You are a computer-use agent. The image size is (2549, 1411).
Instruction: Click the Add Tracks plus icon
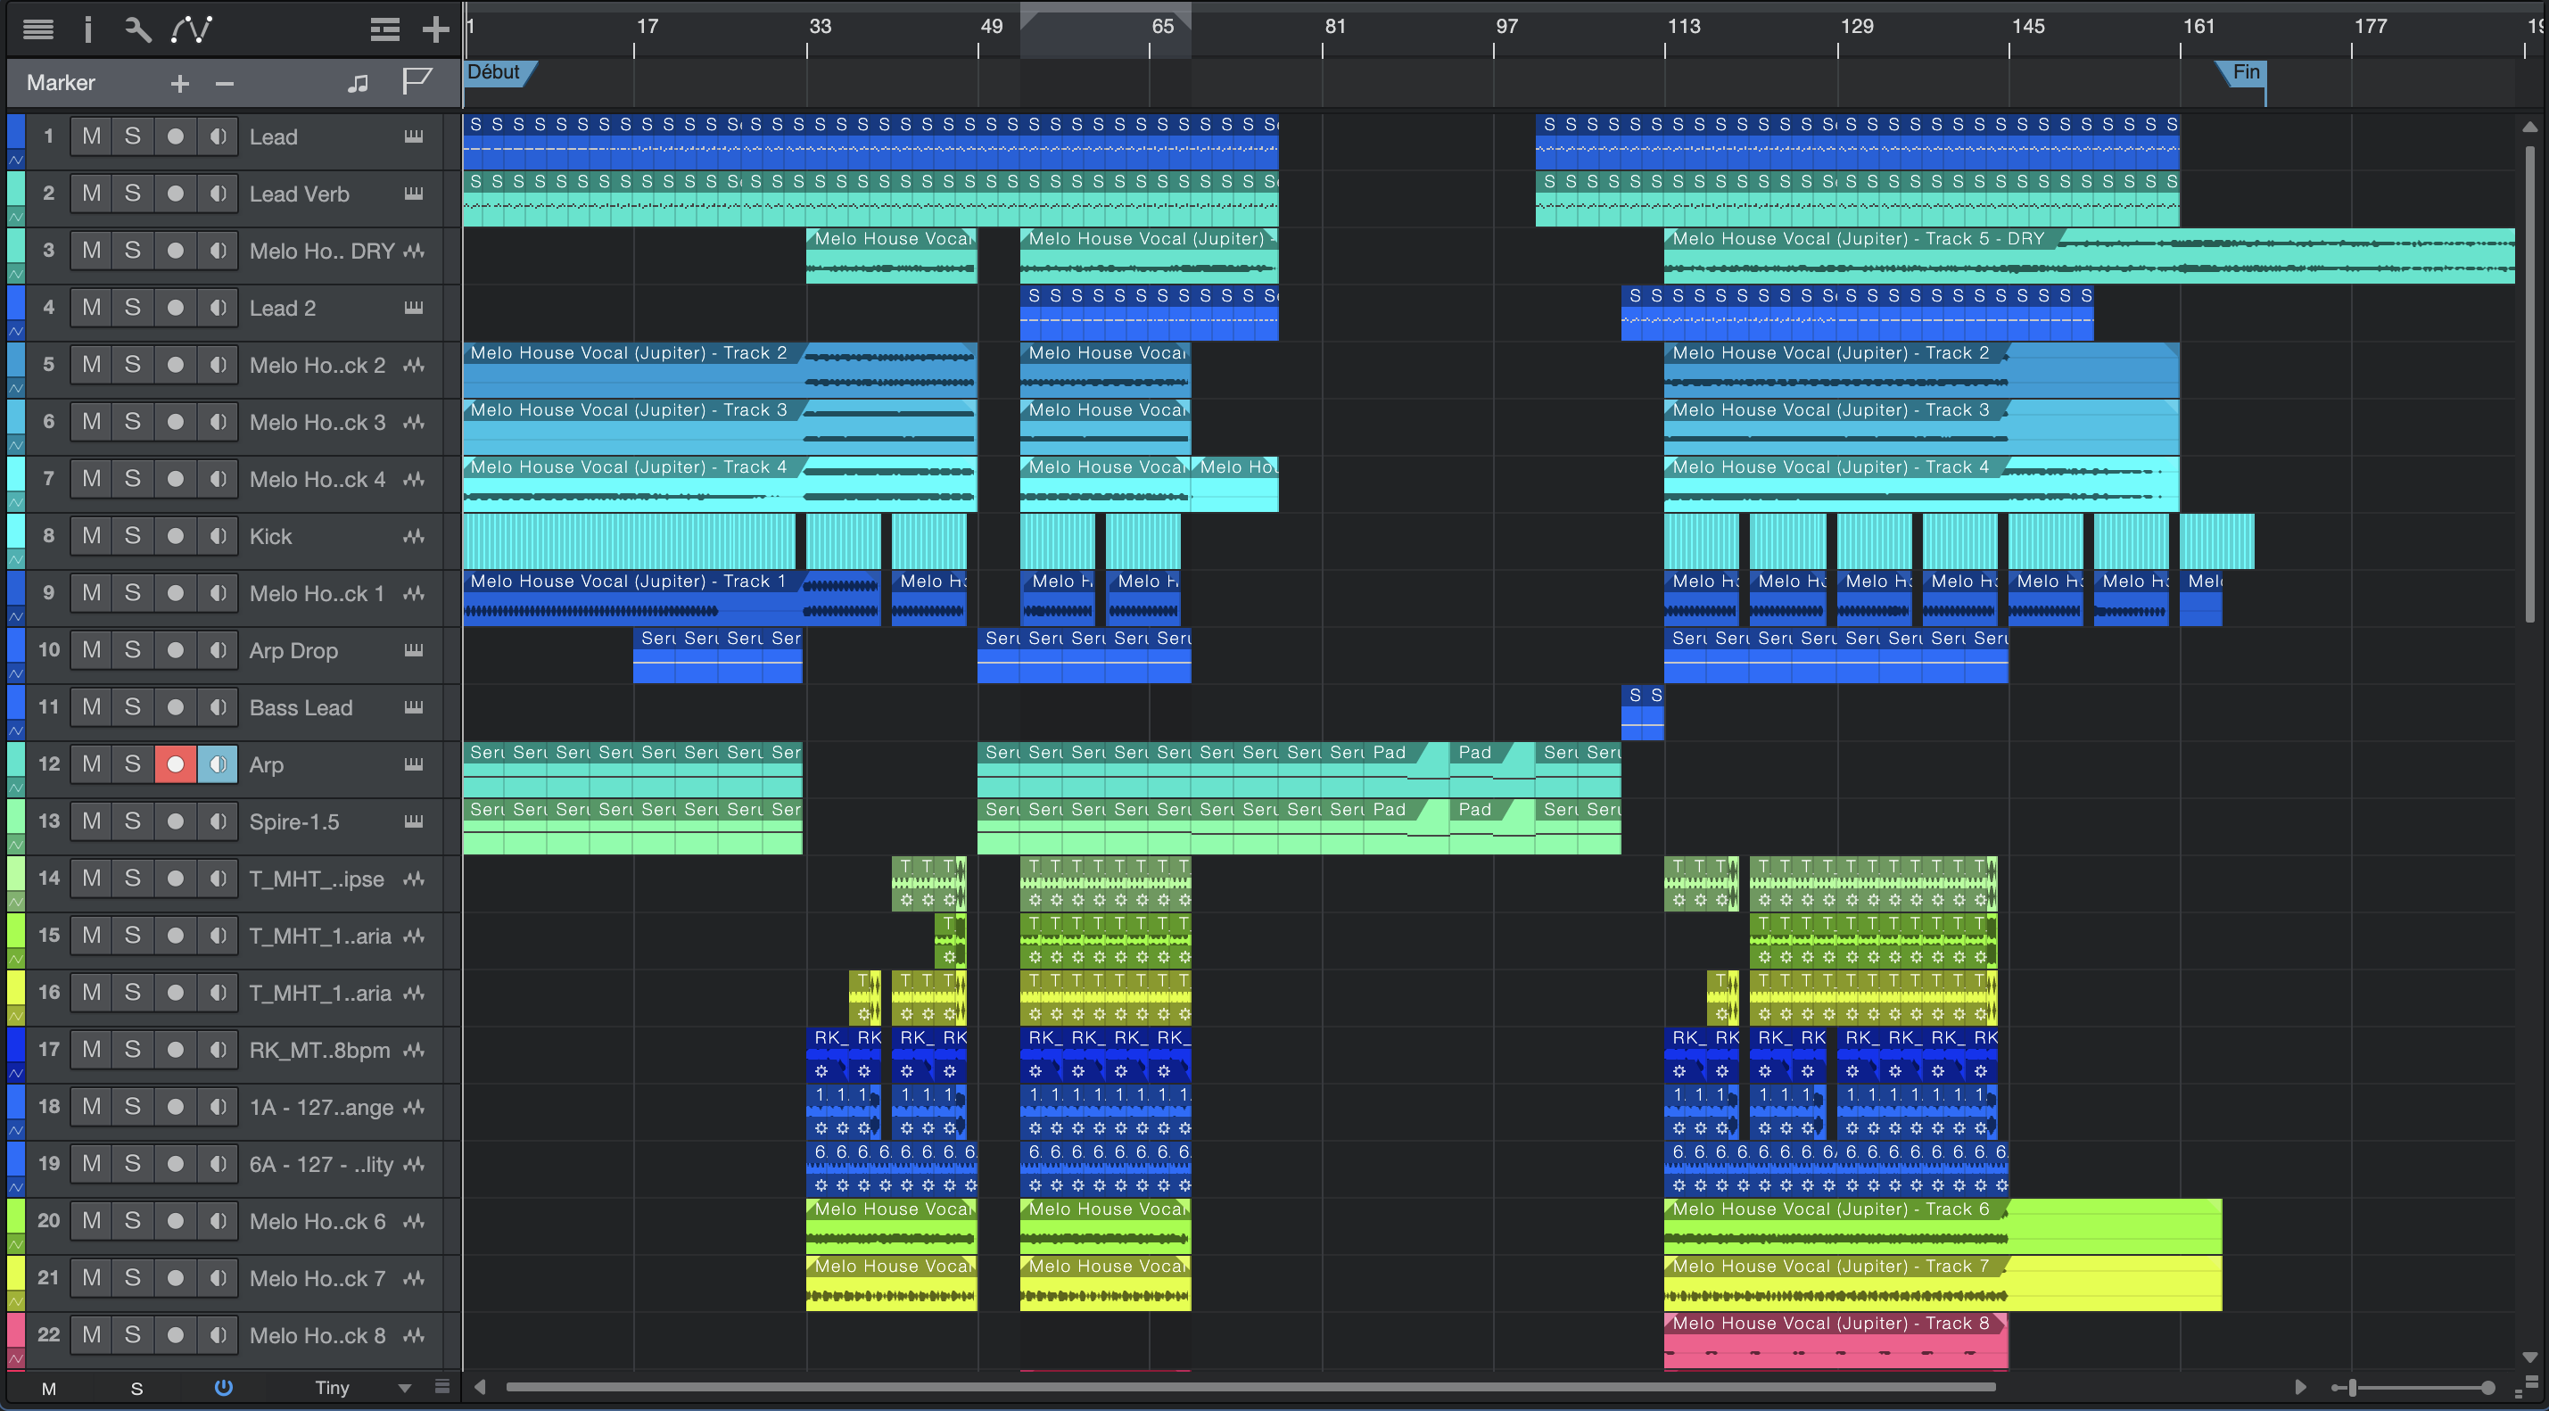point(435,29)
